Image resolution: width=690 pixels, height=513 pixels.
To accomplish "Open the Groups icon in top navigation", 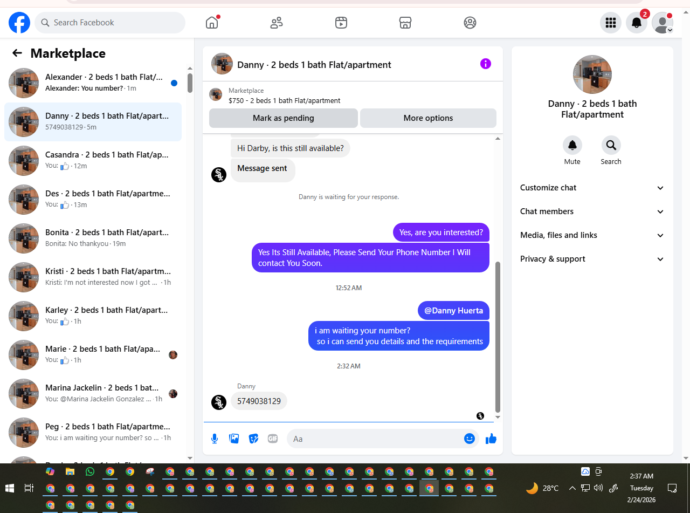I will click(470, 23).
